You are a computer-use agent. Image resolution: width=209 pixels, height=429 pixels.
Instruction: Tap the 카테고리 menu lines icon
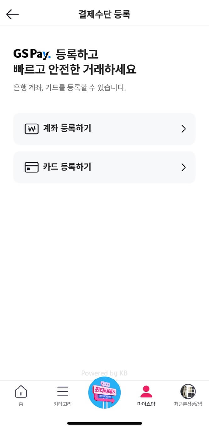pyautogui.click(x=62, y=391)
